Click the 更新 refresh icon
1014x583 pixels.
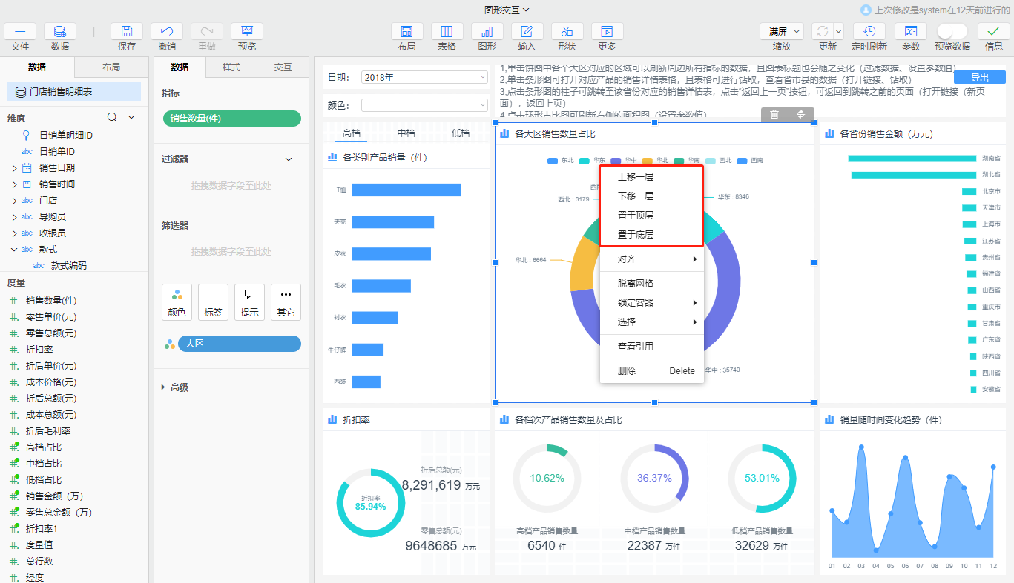[822, 31]
